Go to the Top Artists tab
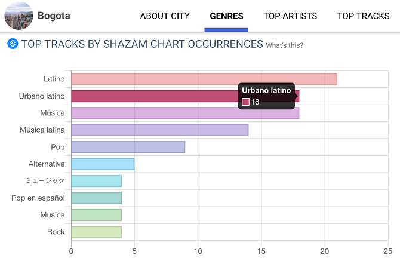The image size is (400, 261). click(x=290, y=16)
